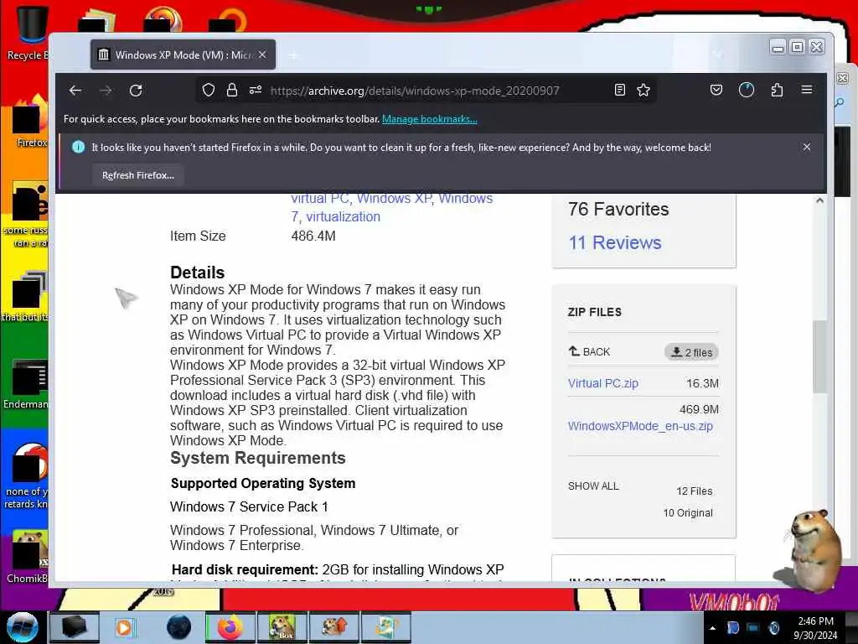Go BACK in the ZIP FILES list
858x644 pixels.
(589, 351)
